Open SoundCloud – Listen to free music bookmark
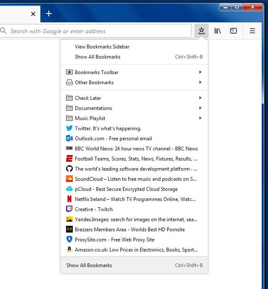Screen dimensions: 268x289 coord(134,179)
